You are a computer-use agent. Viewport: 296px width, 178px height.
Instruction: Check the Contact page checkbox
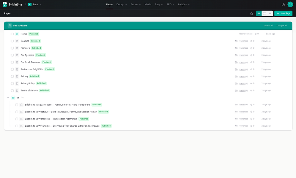click(x=12, y=41)
